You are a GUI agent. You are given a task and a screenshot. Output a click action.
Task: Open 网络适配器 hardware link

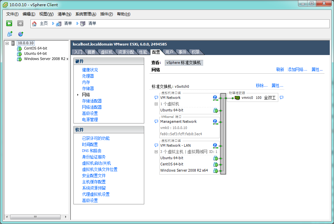(x=92, y=107)
